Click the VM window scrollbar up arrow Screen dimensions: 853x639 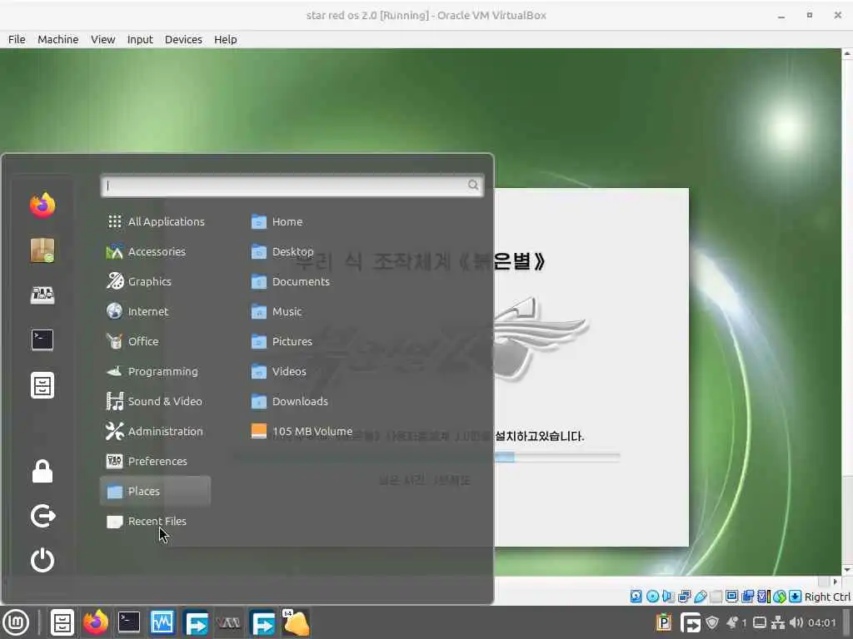click(847, 53)
